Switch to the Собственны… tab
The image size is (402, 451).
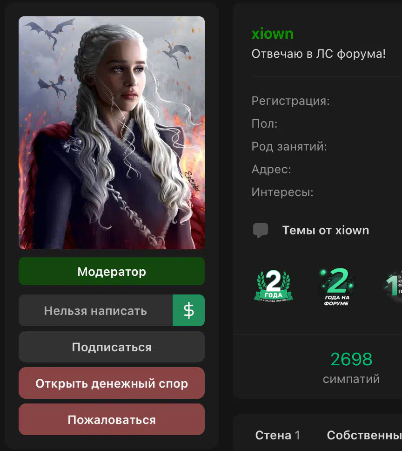click(364, 435)
